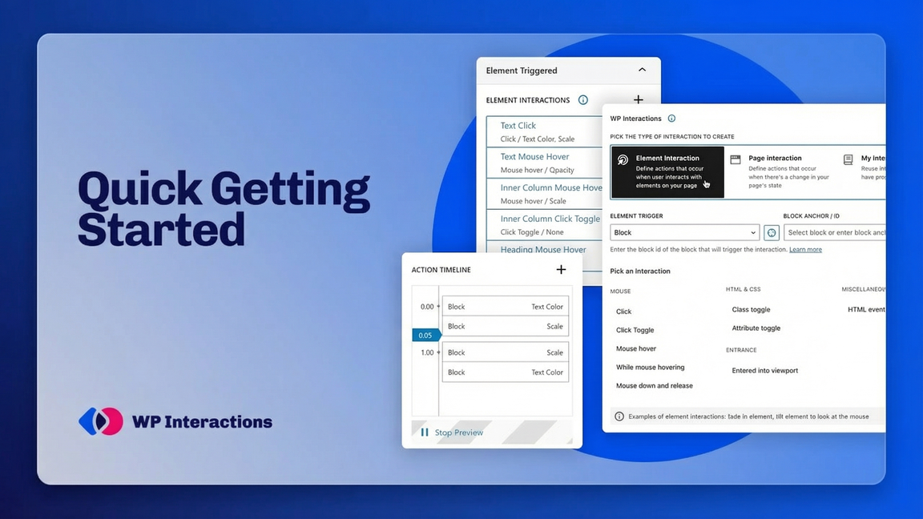The height and width of the screenshot is (519, 923).
Task: Click the Element Interaction pointer icon
Action: pyautogui.click(x=623, y=159)
